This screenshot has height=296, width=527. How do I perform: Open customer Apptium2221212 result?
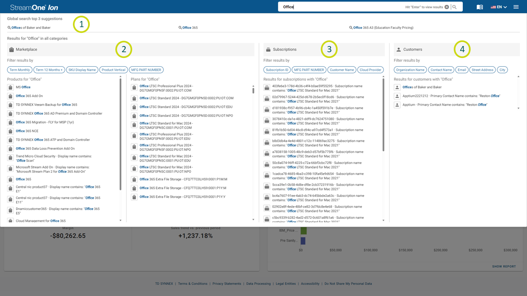click(x=451, y=96)
